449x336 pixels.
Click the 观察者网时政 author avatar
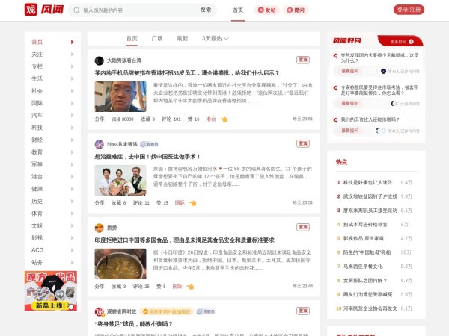pyautogui.click(x=99, y=311)
